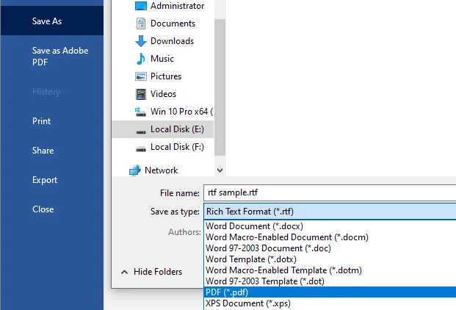Click the Network icon
This screenshot has width=456, height=310.
[x=135, y=170]
